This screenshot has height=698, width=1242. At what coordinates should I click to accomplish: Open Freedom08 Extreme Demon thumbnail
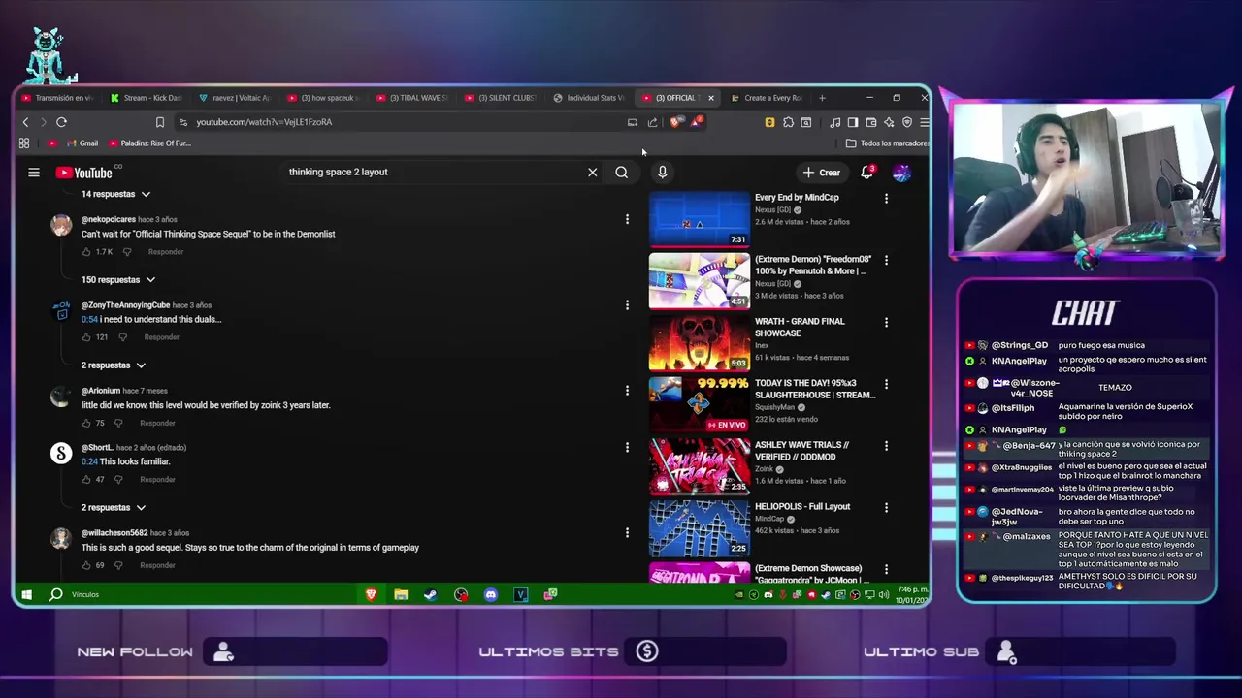(x=699, y=281)
